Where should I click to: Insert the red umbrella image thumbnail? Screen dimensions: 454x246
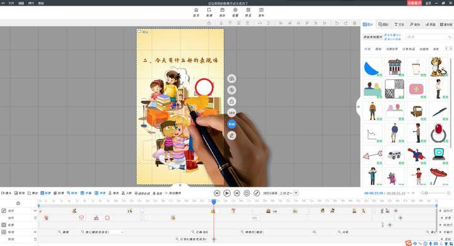[438, 176]
